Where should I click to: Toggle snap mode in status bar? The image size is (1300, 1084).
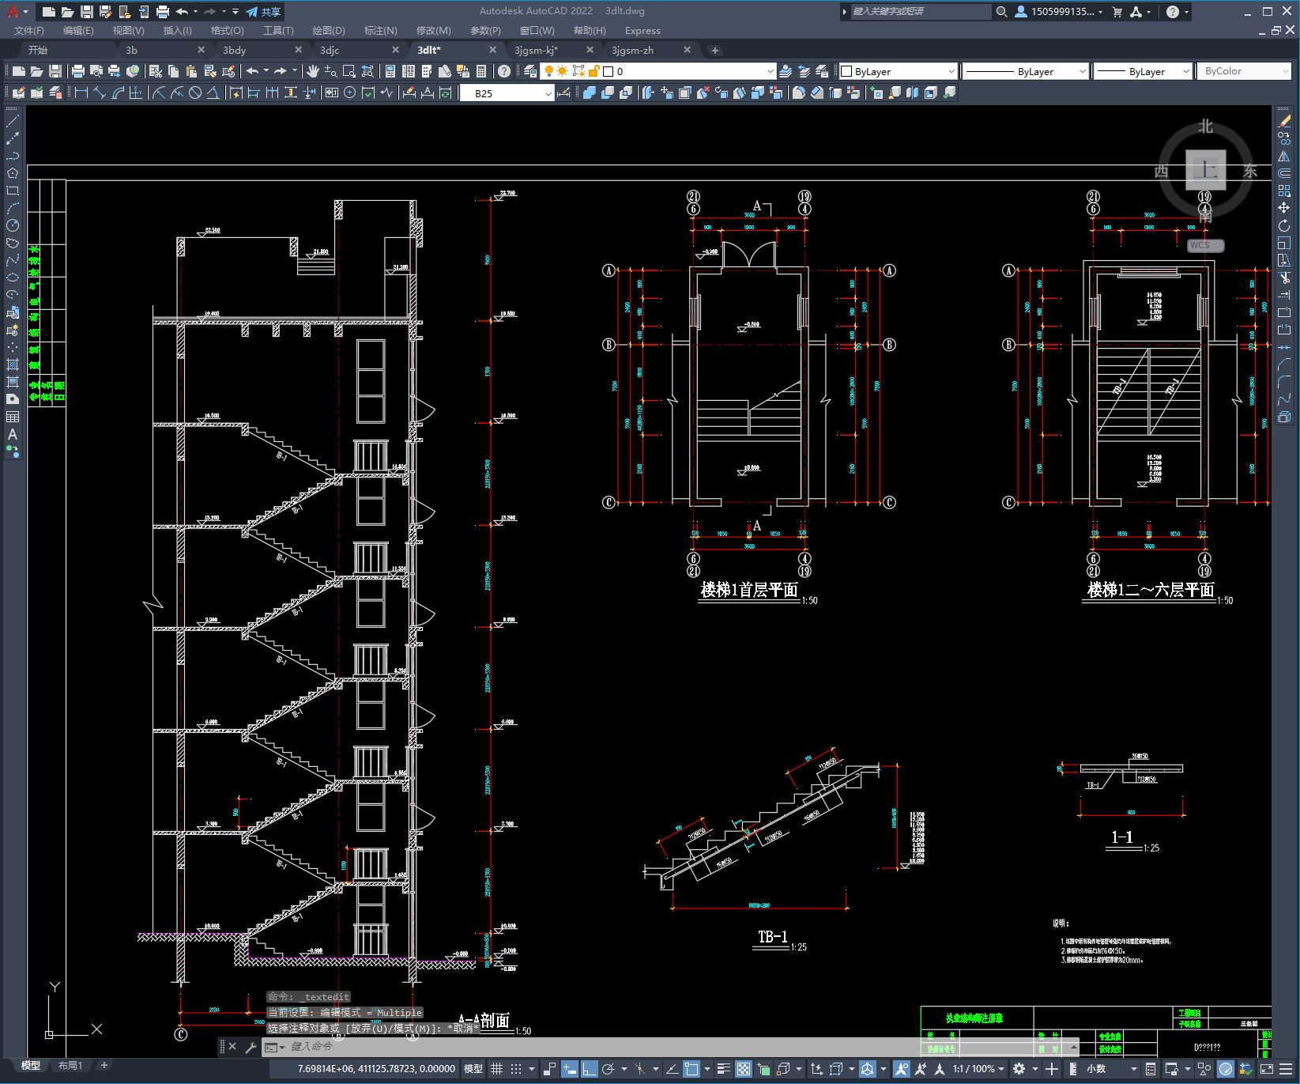click(516, 1069)
